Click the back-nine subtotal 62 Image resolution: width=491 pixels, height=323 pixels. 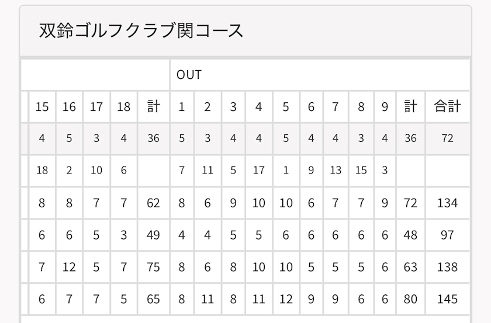pyautogui.click(x=153, y=203)
